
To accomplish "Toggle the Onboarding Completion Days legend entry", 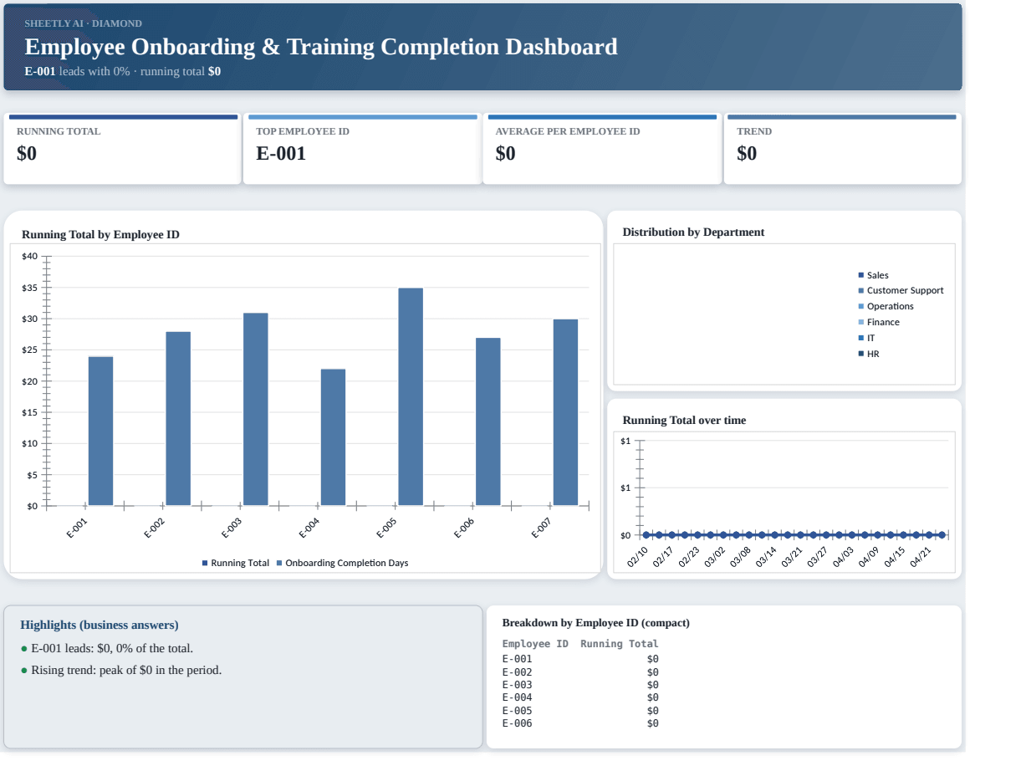I will point(342,563).
